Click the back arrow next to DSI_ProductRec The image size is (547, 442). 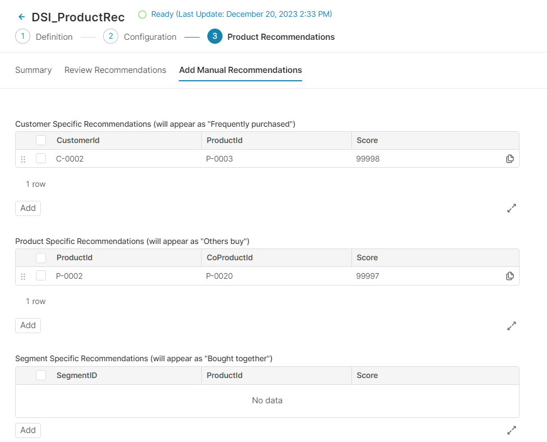click(x=22, y=17)
